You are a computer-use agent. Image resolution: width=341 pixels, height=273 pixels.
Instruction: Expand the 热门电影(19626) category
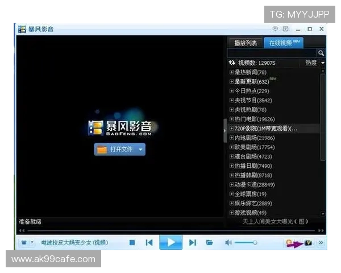pyautogui.click(x=232, y=119)
